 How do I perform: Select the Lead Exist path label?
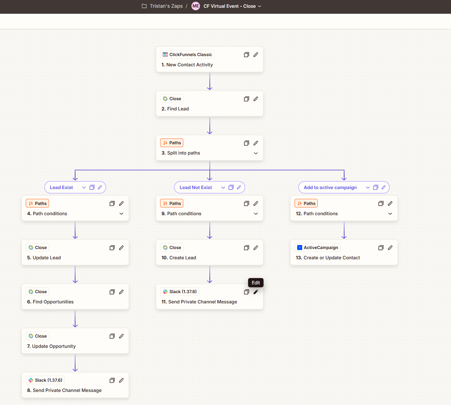[x=61, y=188]
